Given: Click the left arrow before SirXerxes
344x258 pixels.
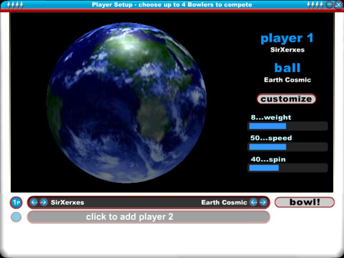Looking at the screenshot, I should 33,202.
